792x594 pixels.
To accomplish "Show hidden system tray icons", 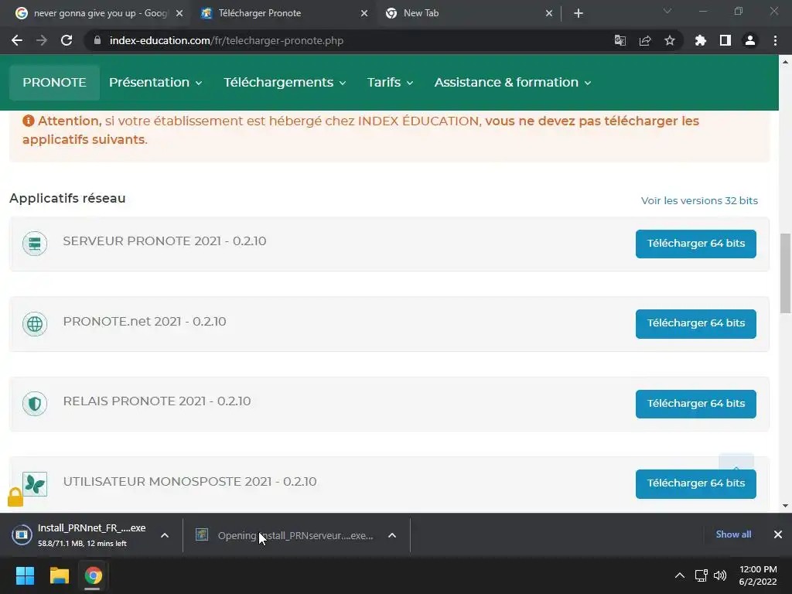I will [x=680, y=575].
